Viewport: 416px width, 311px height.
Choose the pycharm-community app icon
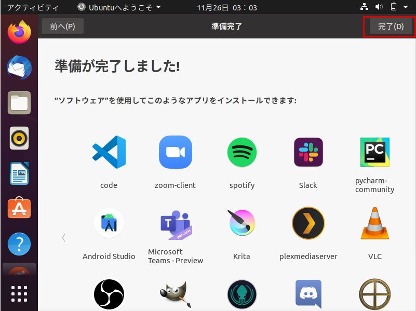point(374,152)
